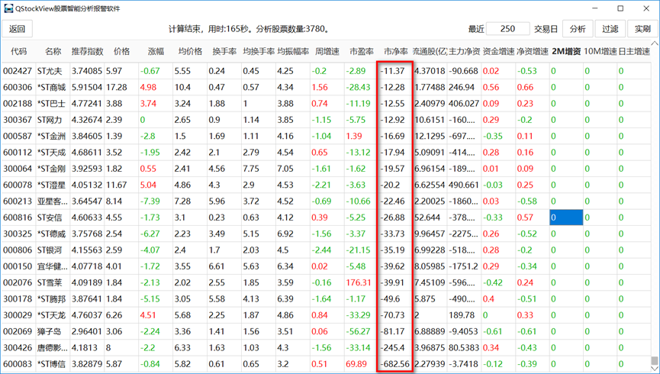Sort by 代码 column header
Viewport: 660px width, 374px height.
[18, 51]
